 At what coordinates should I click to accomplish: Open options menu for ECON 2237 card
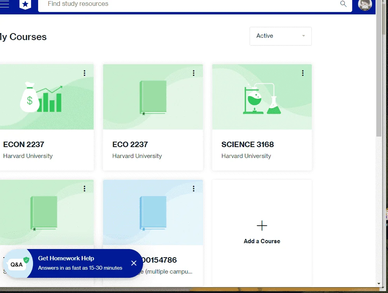coord(84,73)
